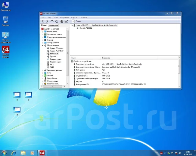This screenshot has width=196, height=156.
Task: Click the Системная плата motherboard icon
Action: tap(45, 34)
